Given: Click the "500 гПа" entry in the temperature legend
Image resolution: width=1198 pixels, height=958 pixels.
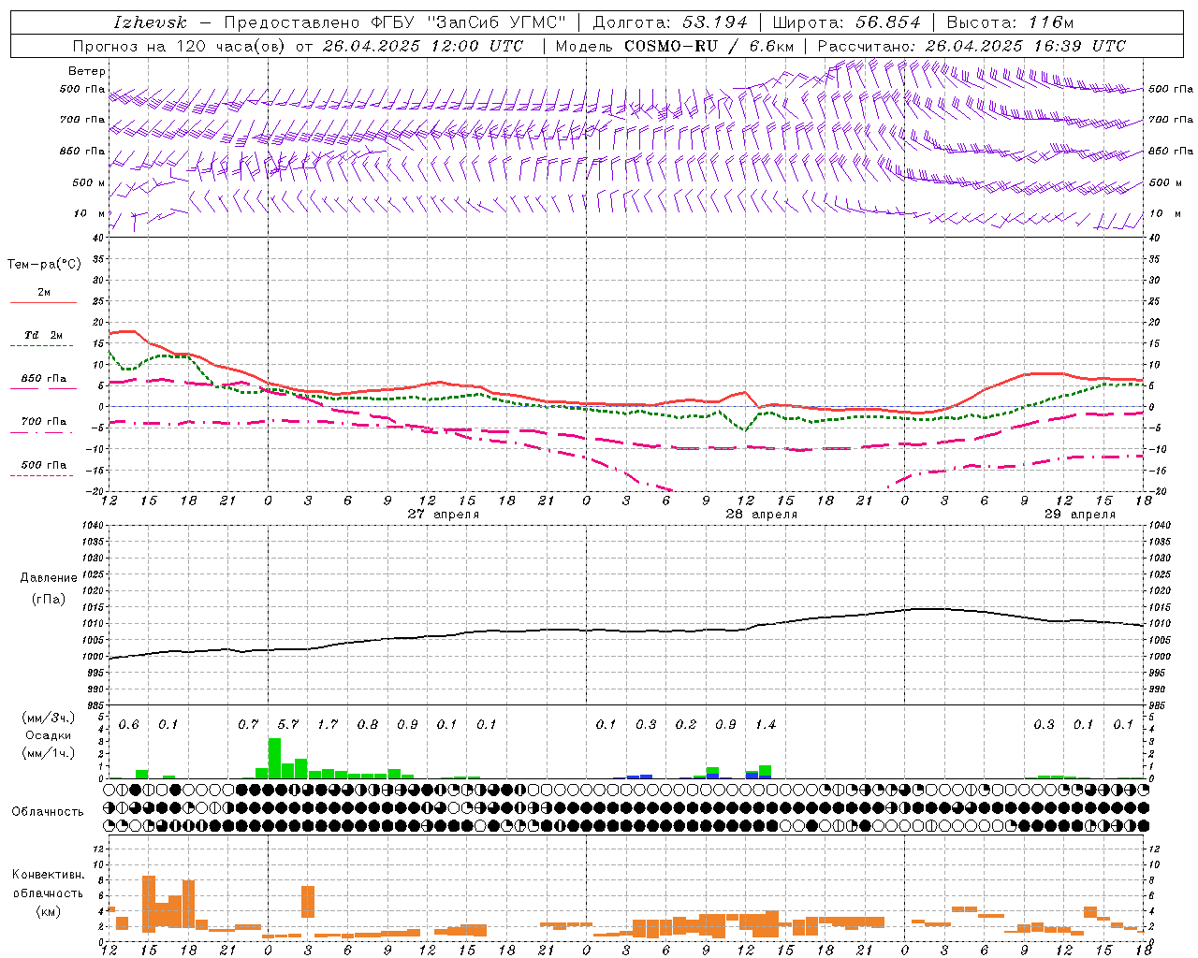Looking at the screenshot, I should coord(44,465).
